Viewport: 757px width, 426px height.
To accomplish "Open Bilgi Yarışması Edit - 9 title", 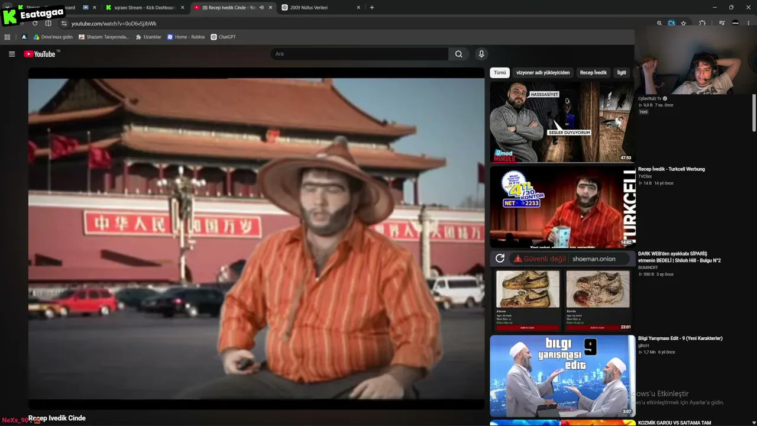I will pyautogui.click(x=680, y=338).
